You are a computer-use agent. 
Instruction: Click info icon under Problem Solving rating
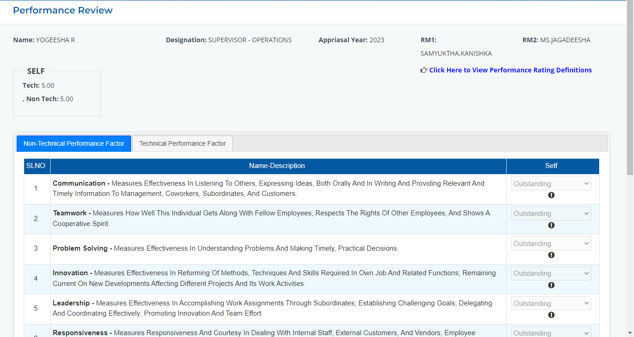[x=551, y=255]
